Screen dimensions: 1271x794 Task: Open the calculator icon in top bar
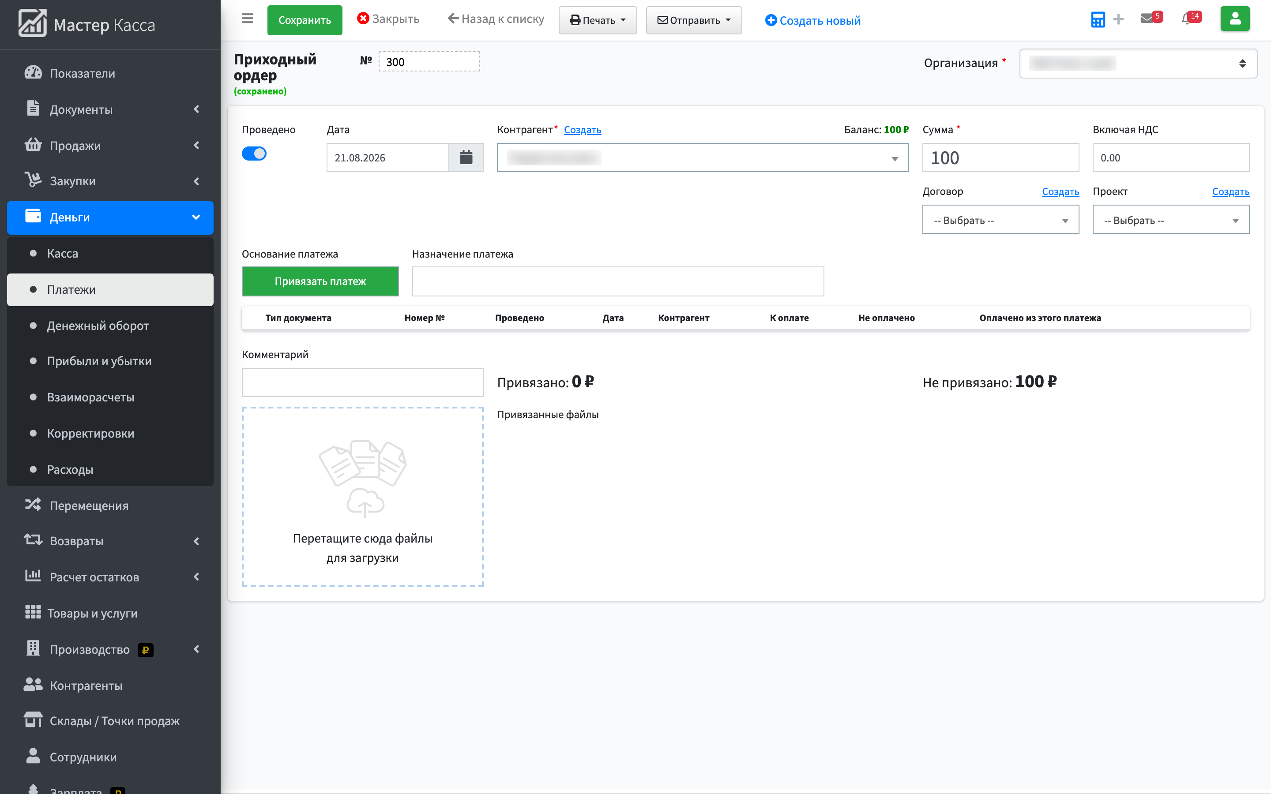(x=1098, y=20)
